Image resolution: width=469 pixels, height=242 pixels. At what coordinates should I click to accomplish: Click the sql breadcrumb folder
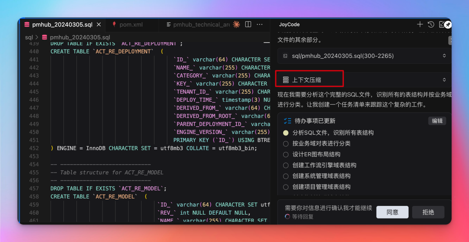[29, 37]
